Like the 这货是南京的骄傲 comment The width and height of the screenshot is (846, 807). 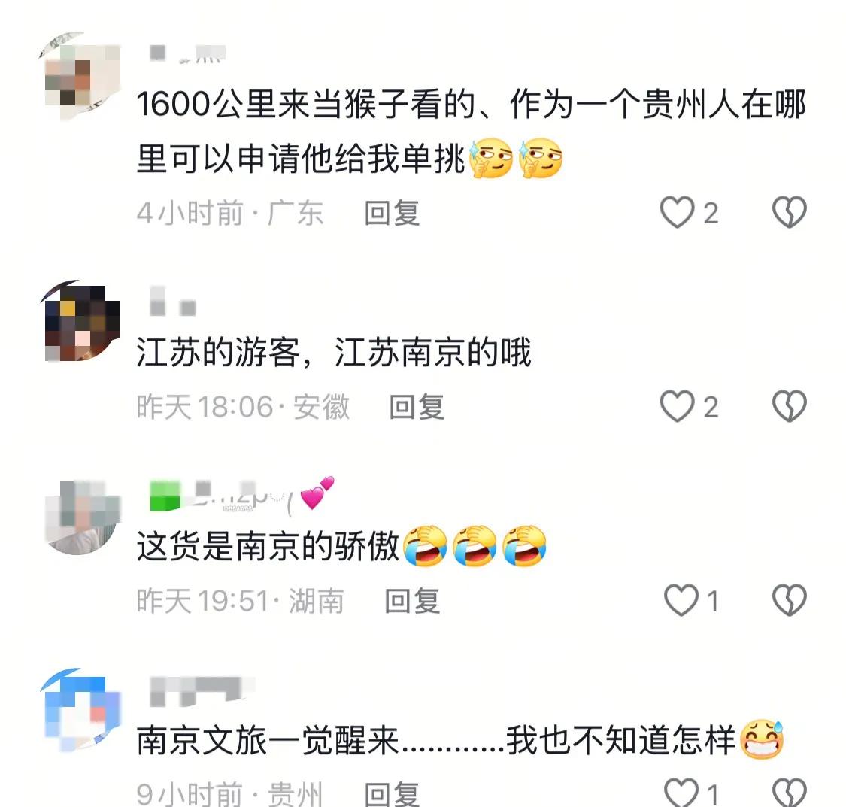(x=681, y=600)
